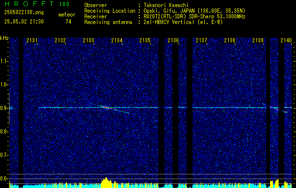
Task: Click the R820T2(RTL-SDR) receiver description
Action: pos(194,16)
